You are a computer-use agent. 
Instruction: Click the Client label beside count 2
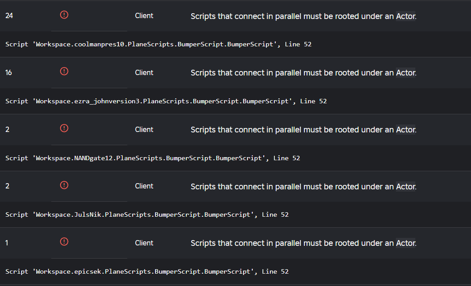144,129
